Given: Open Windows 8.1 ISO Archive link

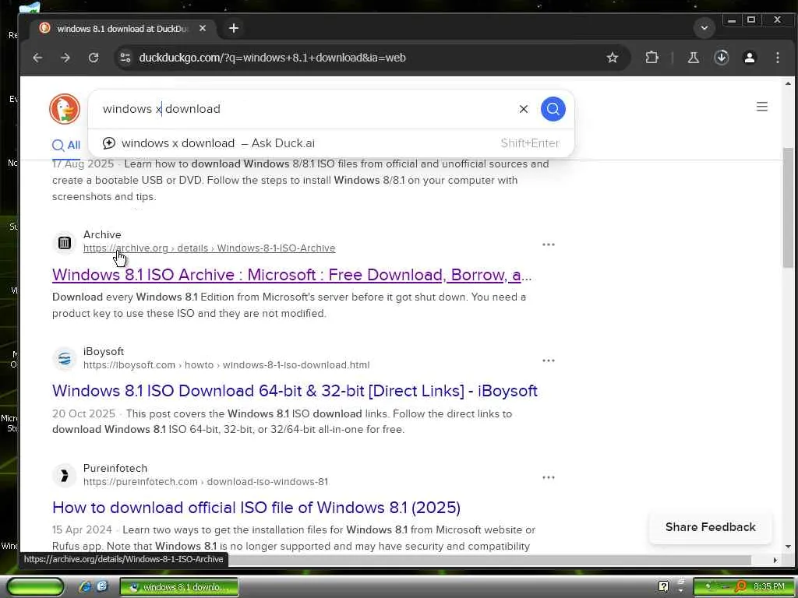Looking at the screenshot, I should [291, 275].
